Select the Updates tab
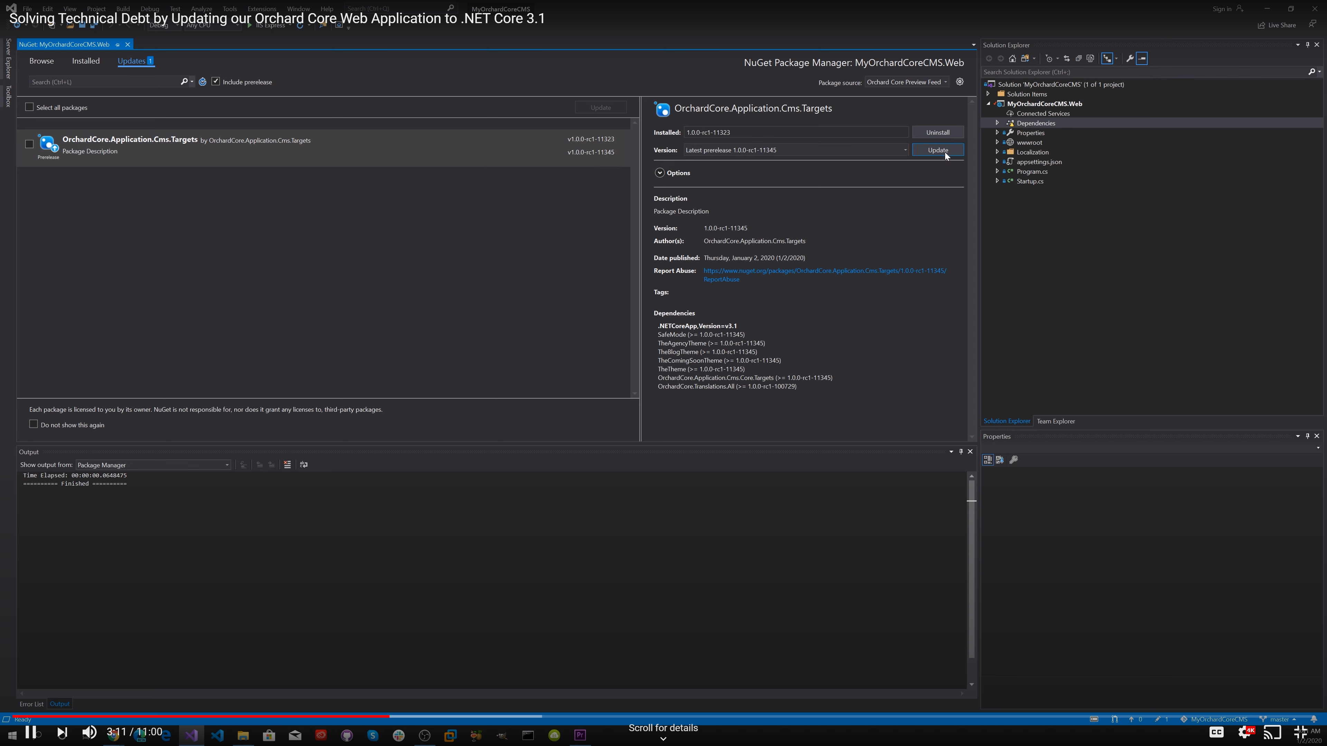 pos(135,61)
